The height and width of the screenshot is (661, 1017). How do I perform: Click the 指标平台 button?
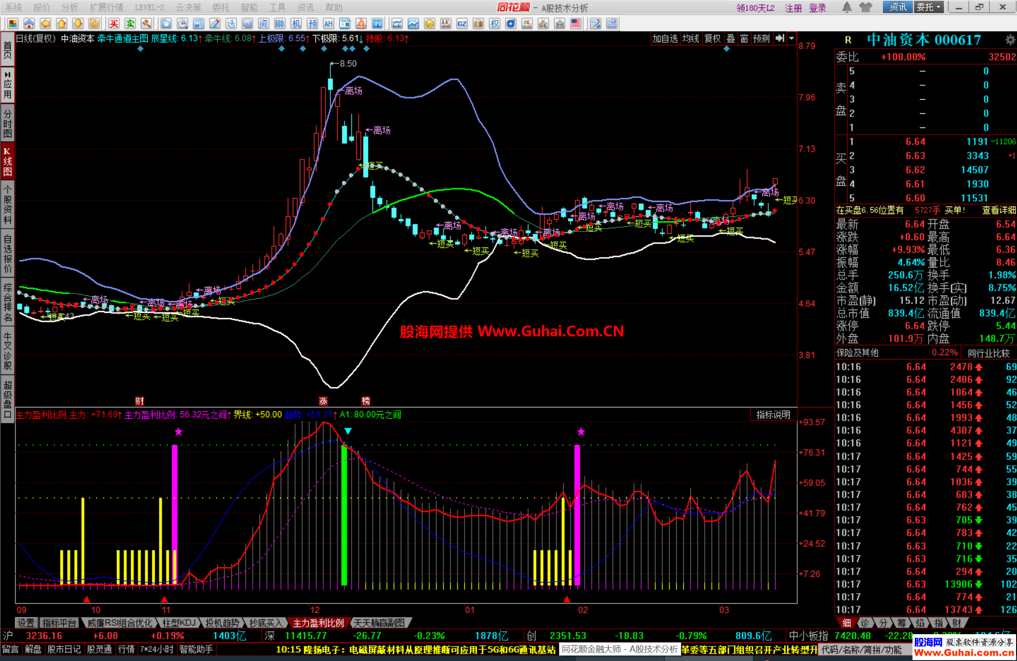59,623
